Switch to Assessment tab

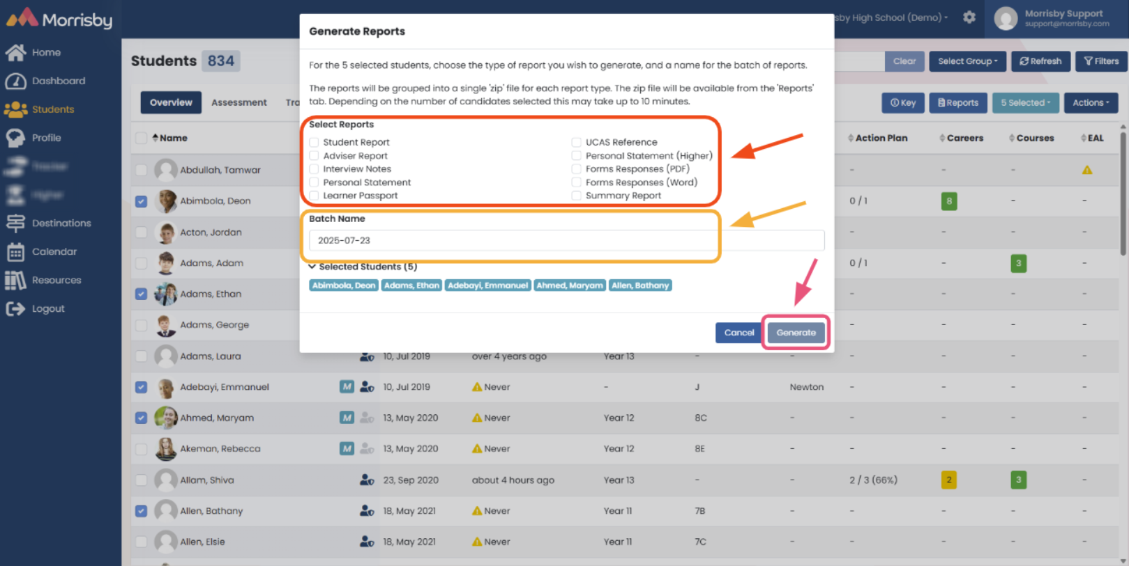(x=239, y=102)
